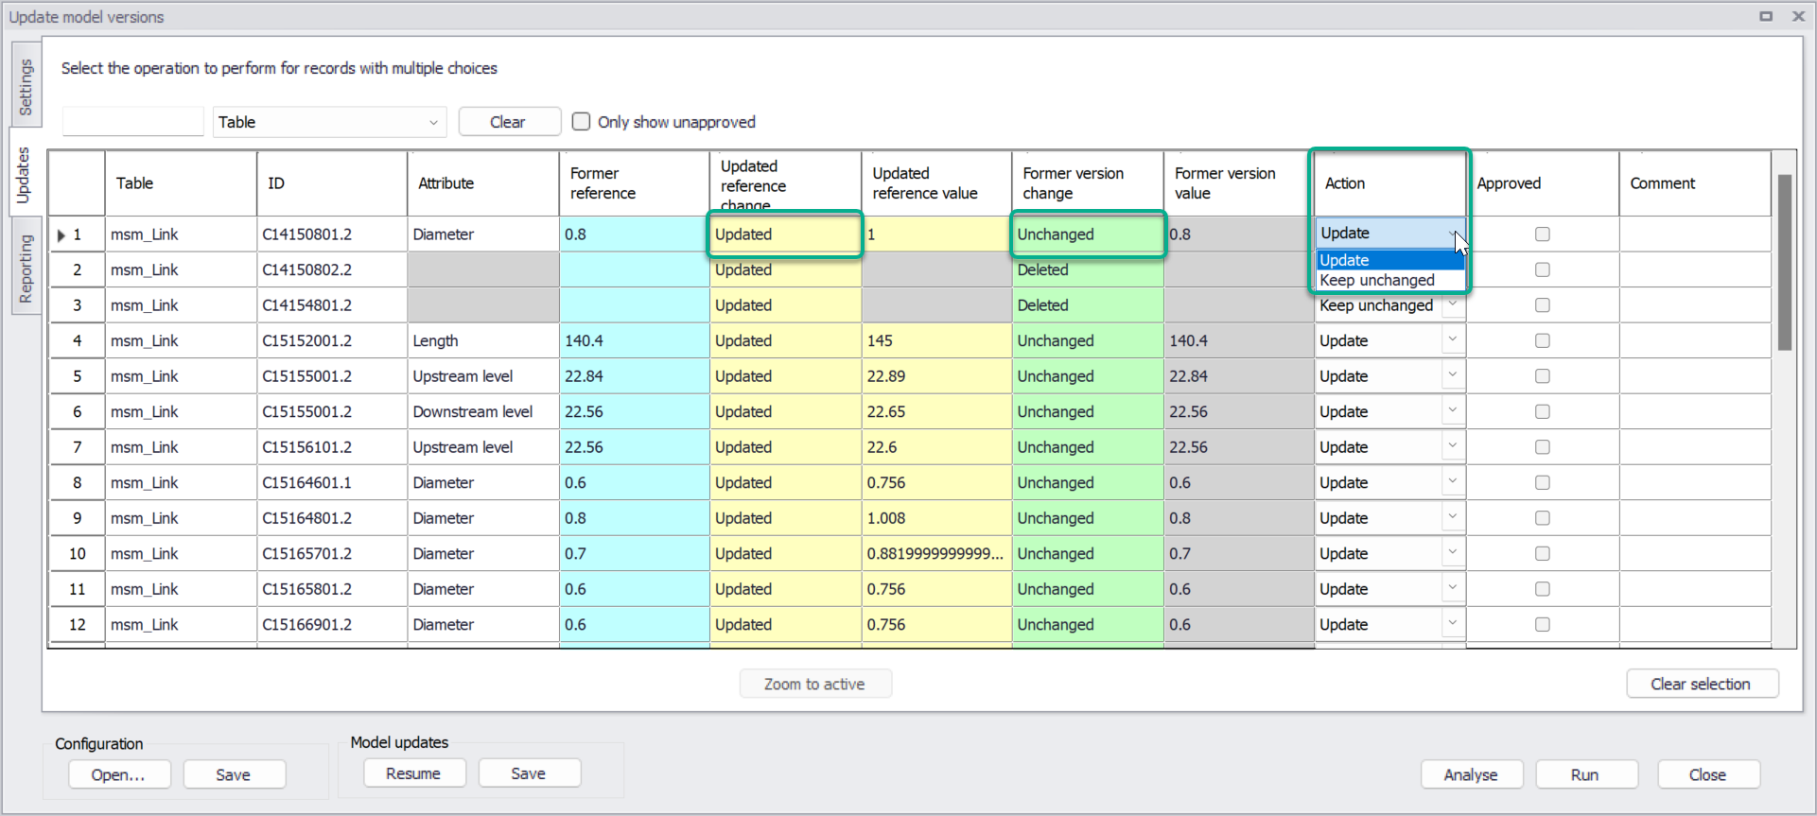Switch to the Updates tab
Image resolution: width=1817 pixels, height=816 pixels.
pos(25,175)
